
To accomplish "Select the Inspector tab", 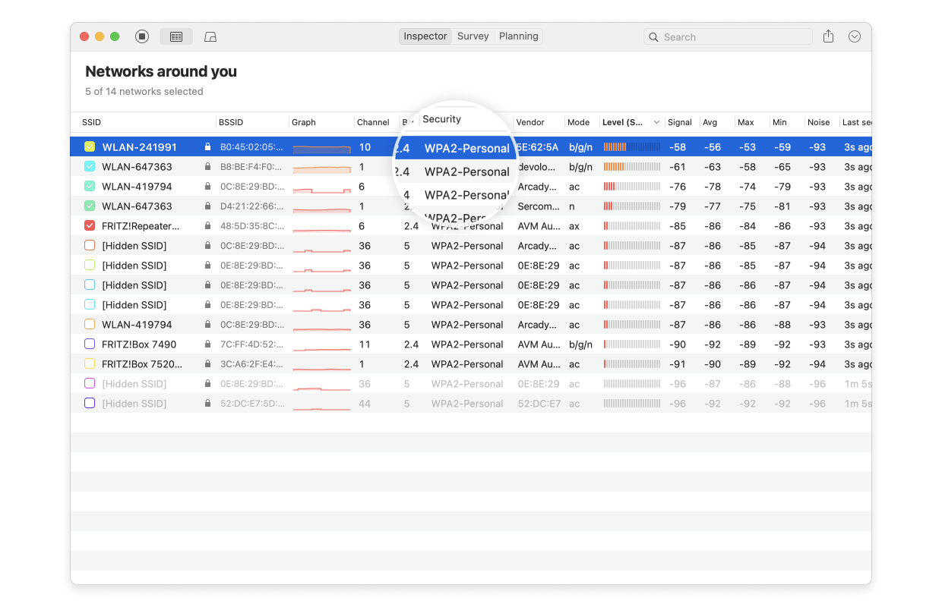I will [425, 36].
